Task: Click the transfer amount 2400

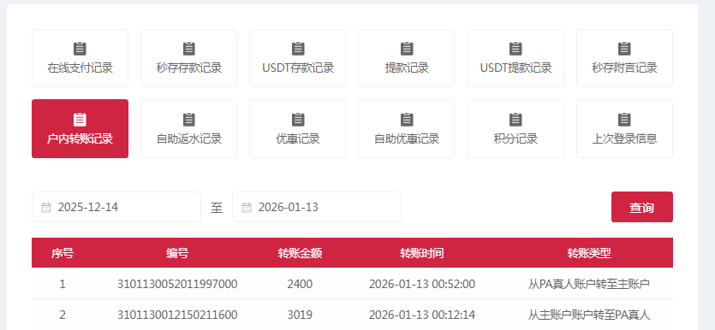Action: click(300, 284)
